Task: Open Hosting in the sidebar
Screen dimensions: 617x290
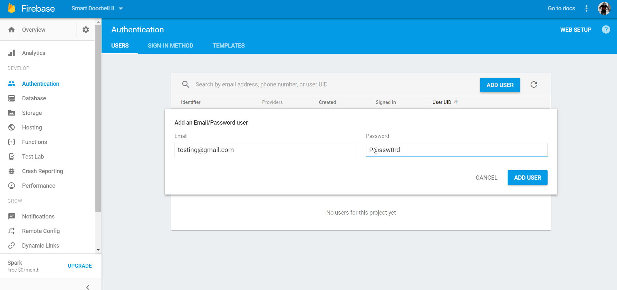Action: [x=32, y=128]
